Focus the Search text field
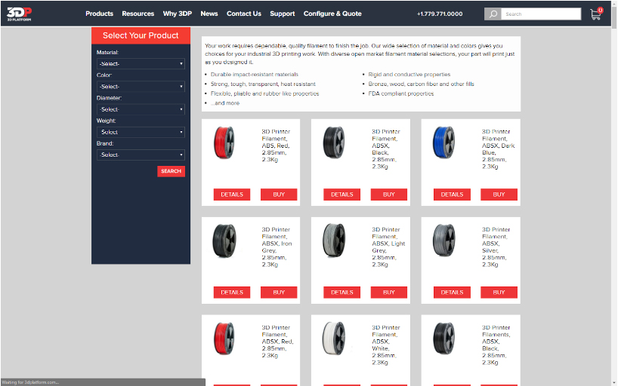618x386 pixels. [x=541, y=14]
